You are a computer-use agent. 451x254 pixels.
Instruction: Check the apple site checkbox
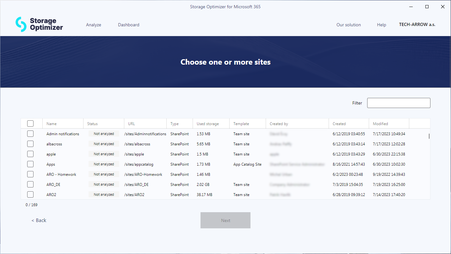click(30, 154)
